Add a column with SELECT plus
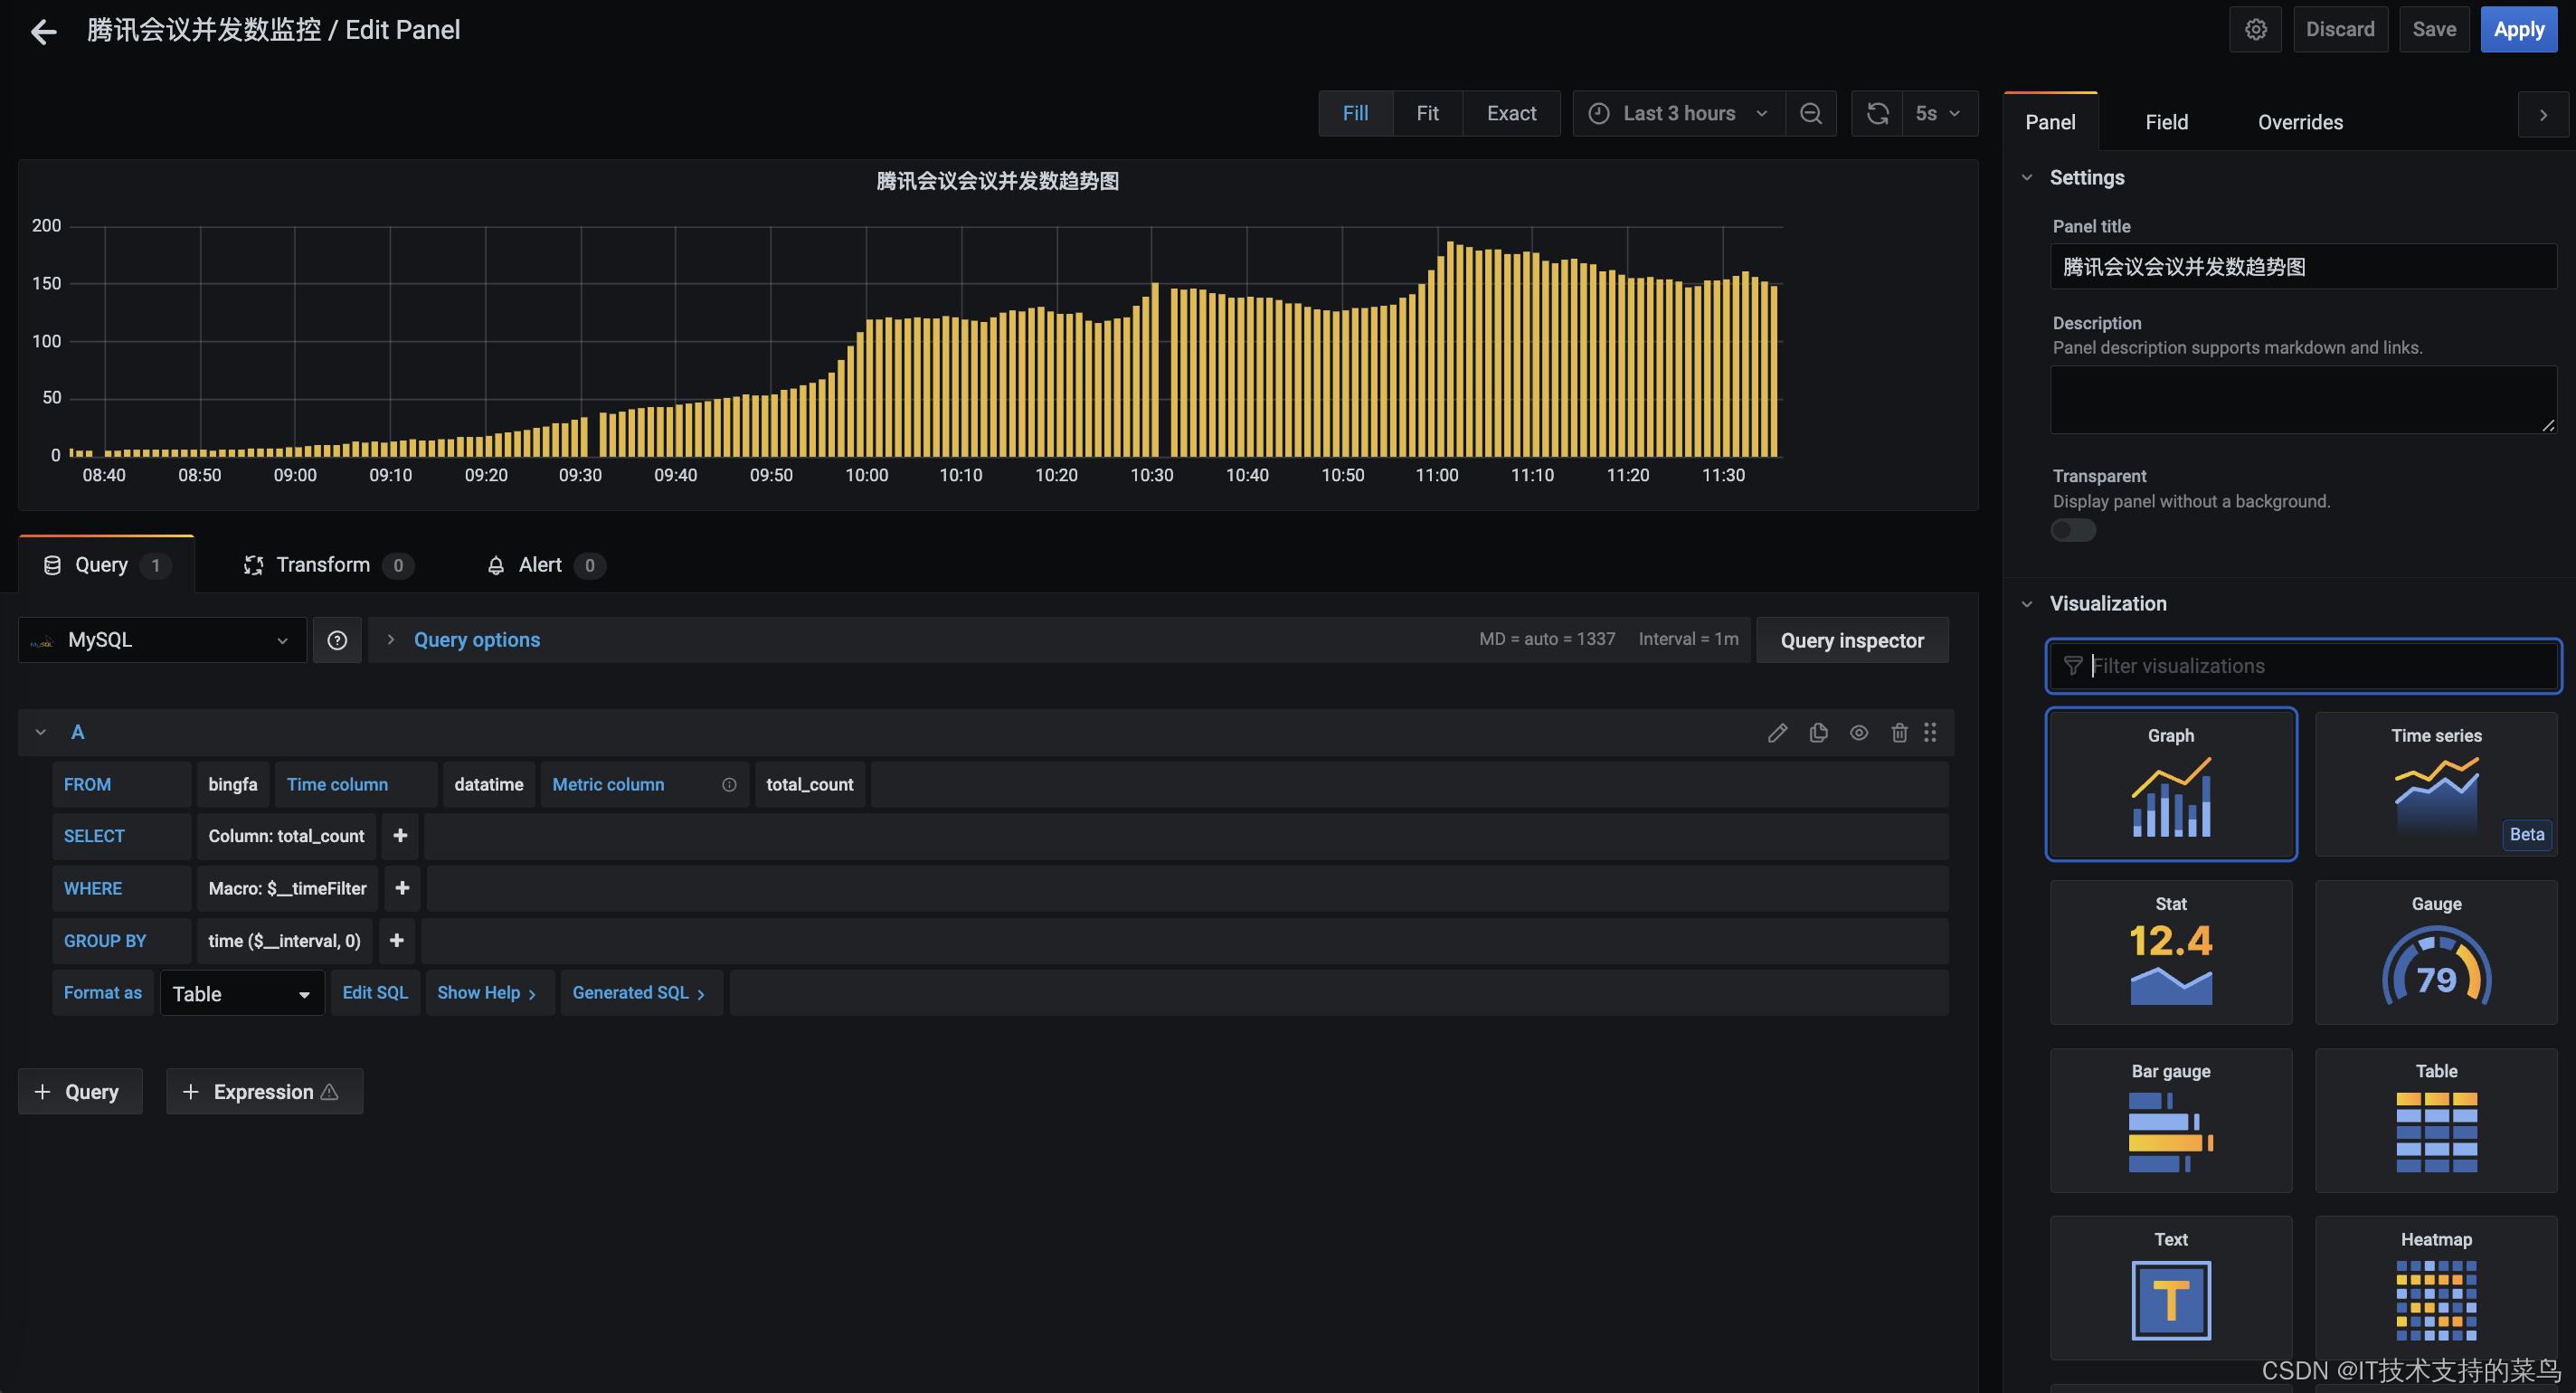 400,837
